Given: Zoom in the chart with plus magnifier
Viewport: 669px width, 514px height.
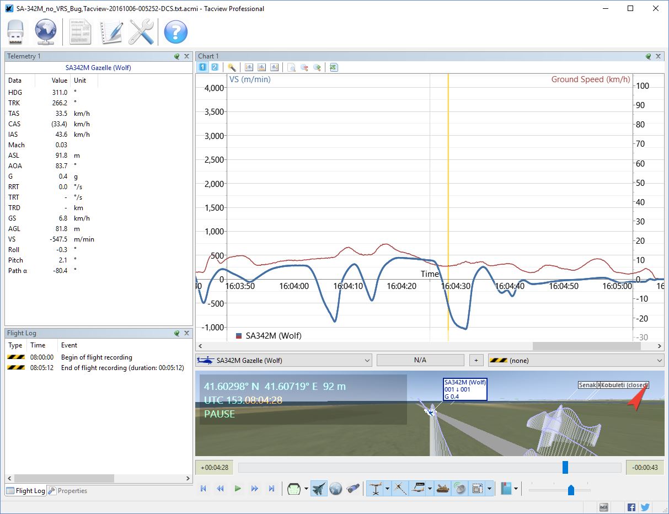Looking at the screenshot, I should pyautogui.click(x=317, y=67).
